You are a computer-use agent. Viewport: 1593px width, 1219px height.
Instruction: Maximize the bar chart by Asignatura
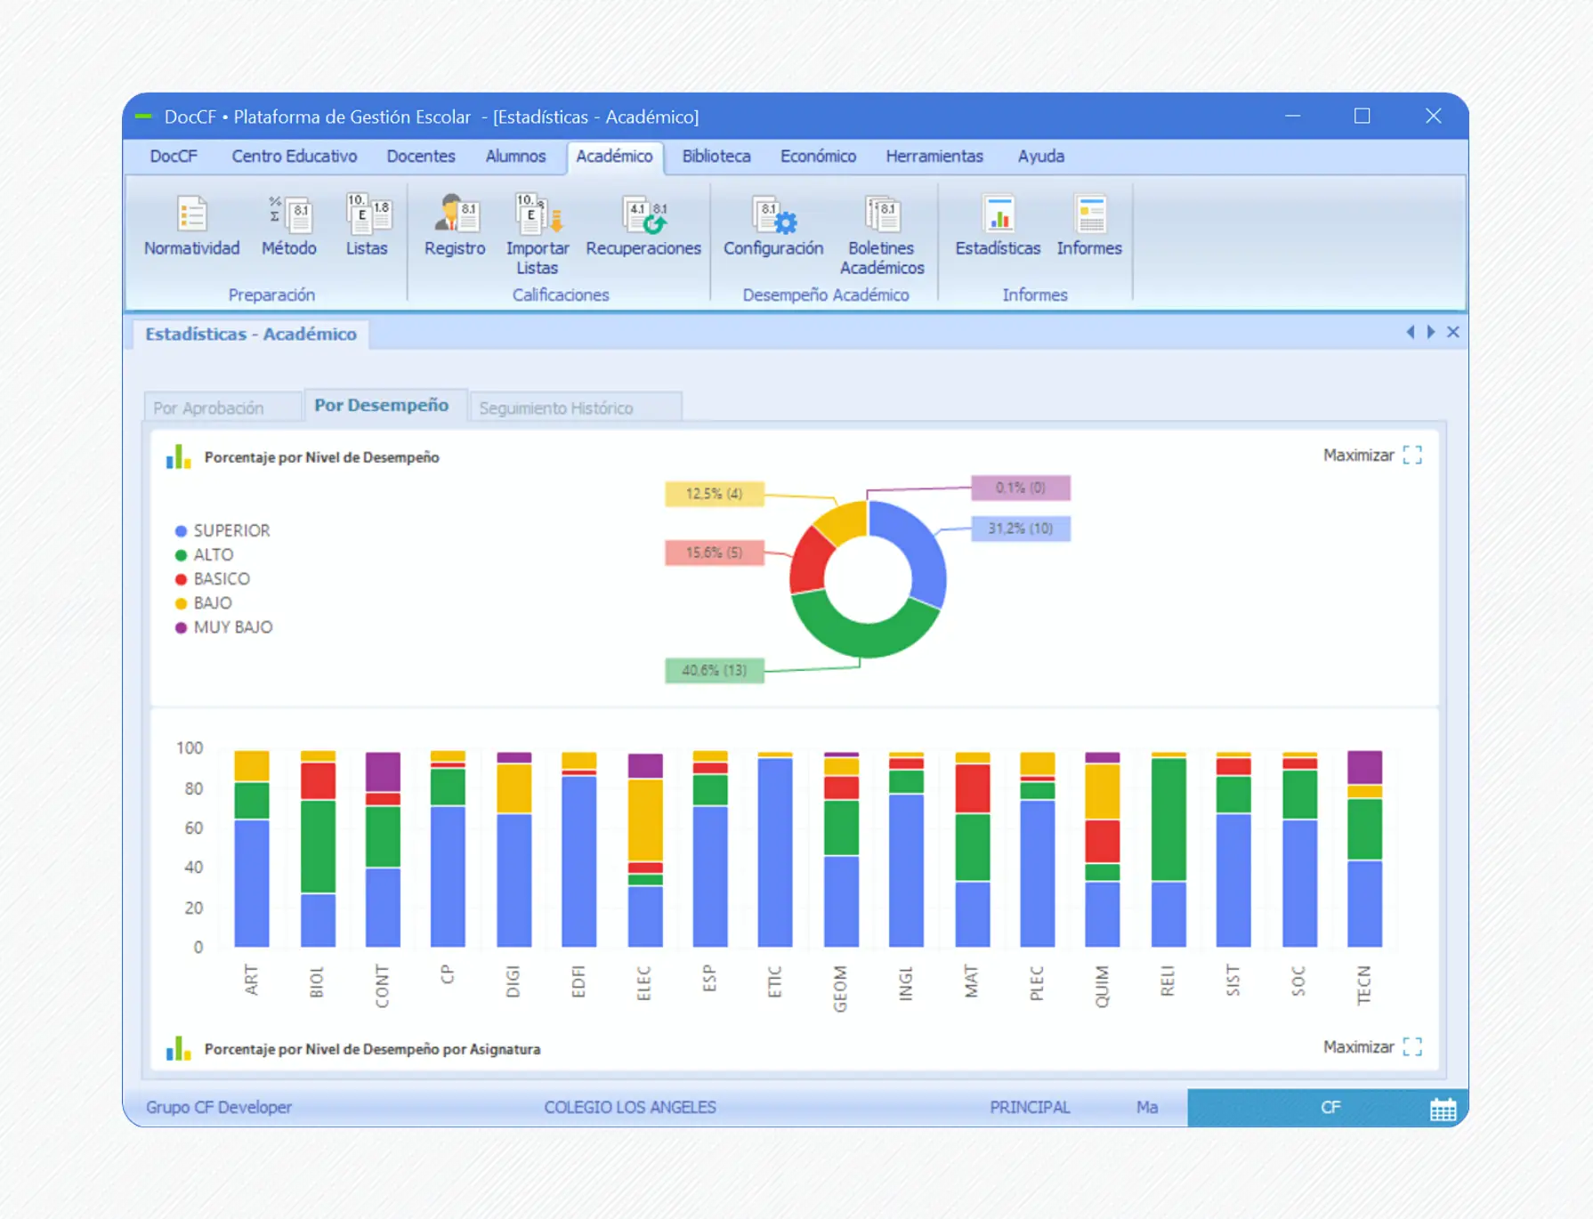[1372, 1047]
